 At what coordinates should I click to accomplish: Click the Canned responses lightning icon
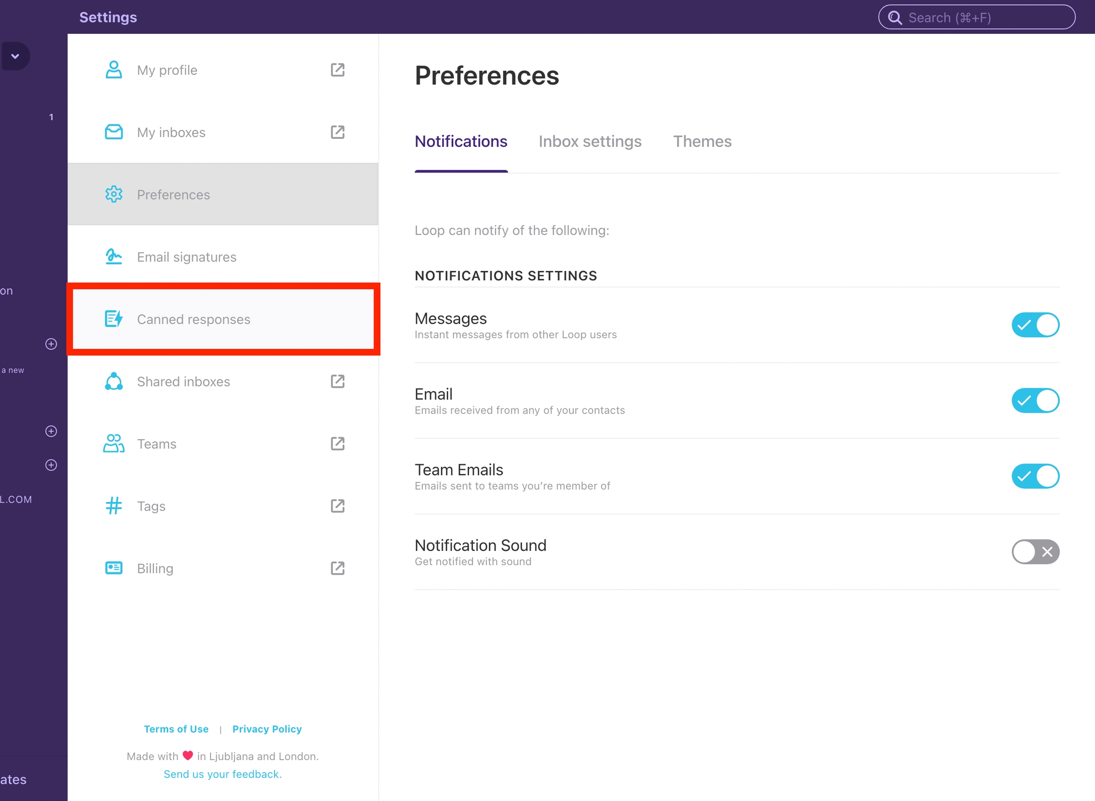(114, 319)
